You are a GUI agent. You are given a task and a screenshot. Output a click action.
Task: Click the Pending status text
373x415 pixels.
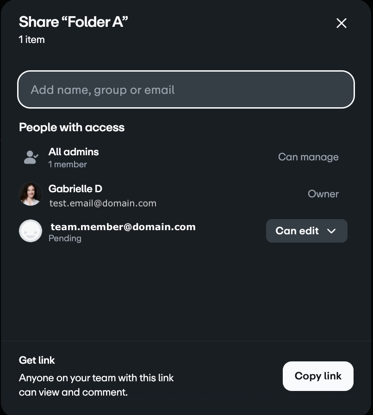tap(65, 238)
